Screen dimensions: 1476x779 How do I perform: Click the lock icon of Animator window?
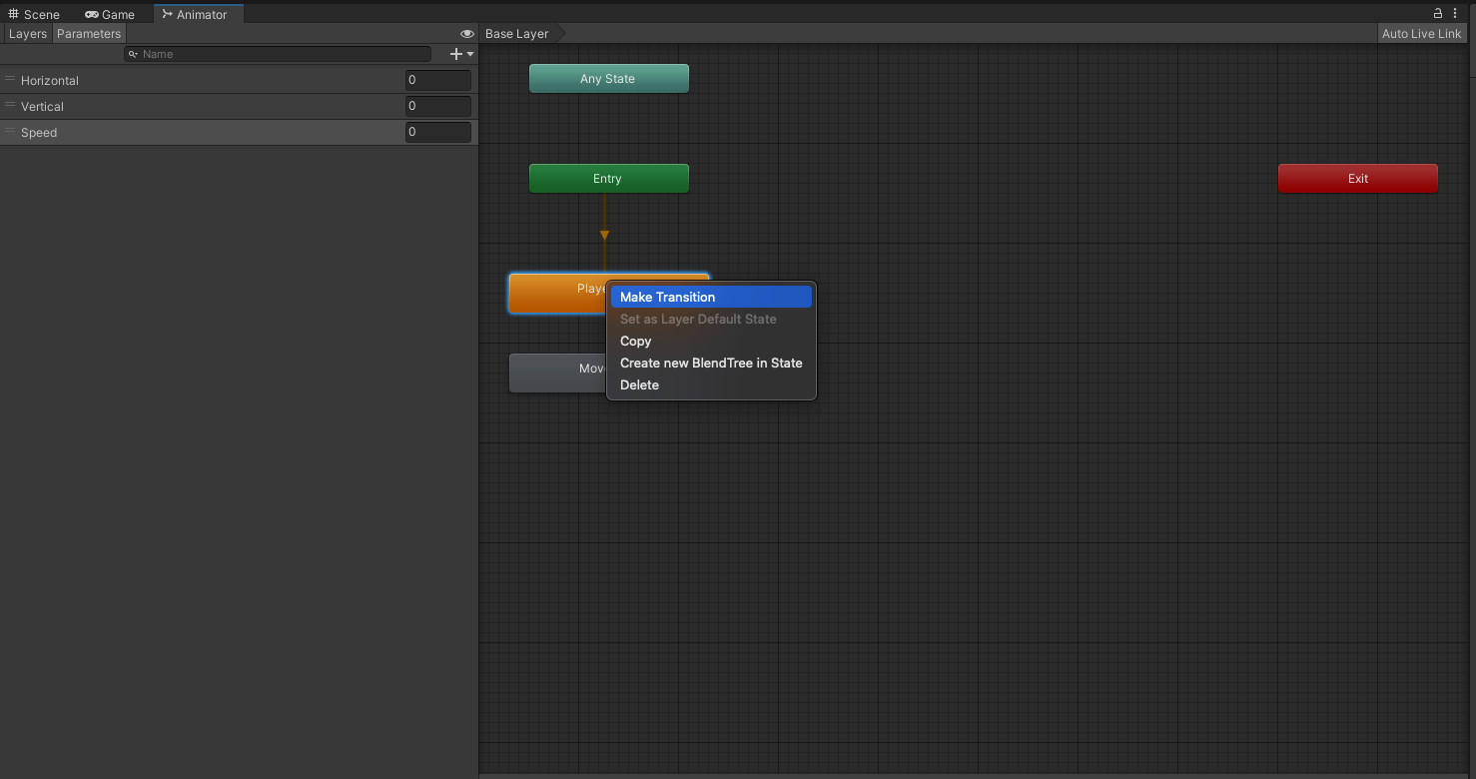point(1438,13)
